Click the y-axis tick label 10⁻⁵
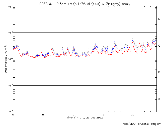 pos(10,33)
